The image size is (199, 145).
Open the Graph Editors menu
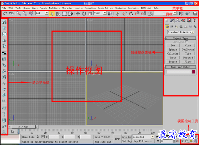pyautogui.click(x=105, y=8)
